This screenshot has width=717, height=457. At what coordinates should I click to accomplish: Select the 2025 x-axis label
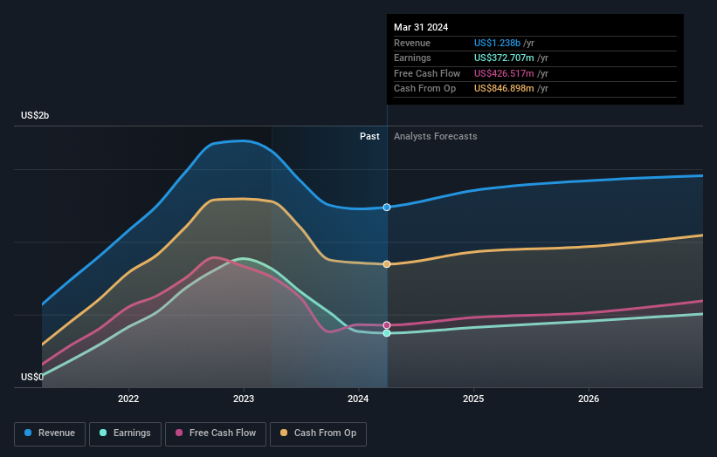(x=473, y=399)
